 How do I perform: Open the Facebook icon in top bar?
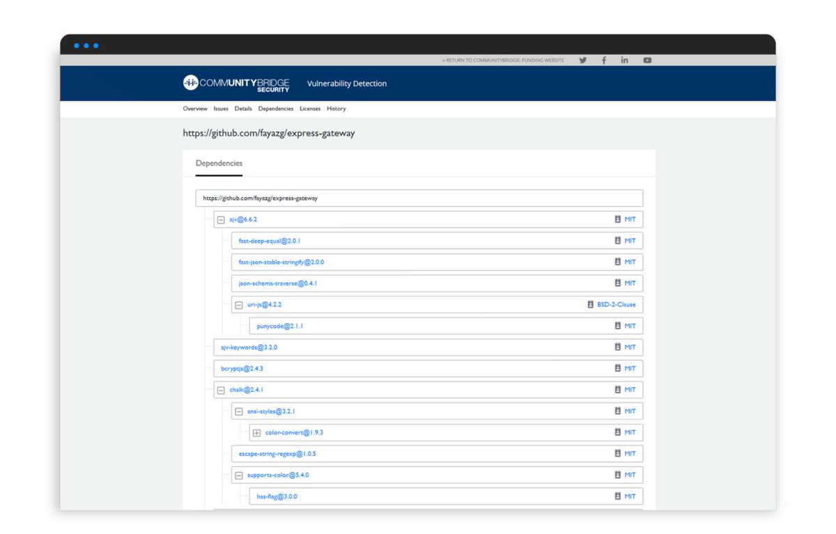coord(604,61)
